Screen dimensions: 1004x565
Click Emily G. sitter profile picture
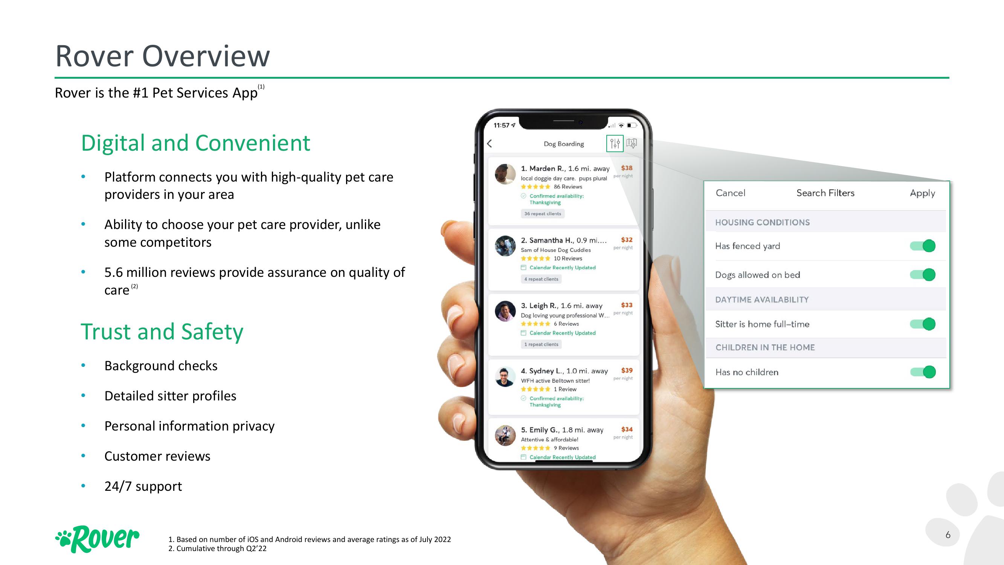[500, 435]
